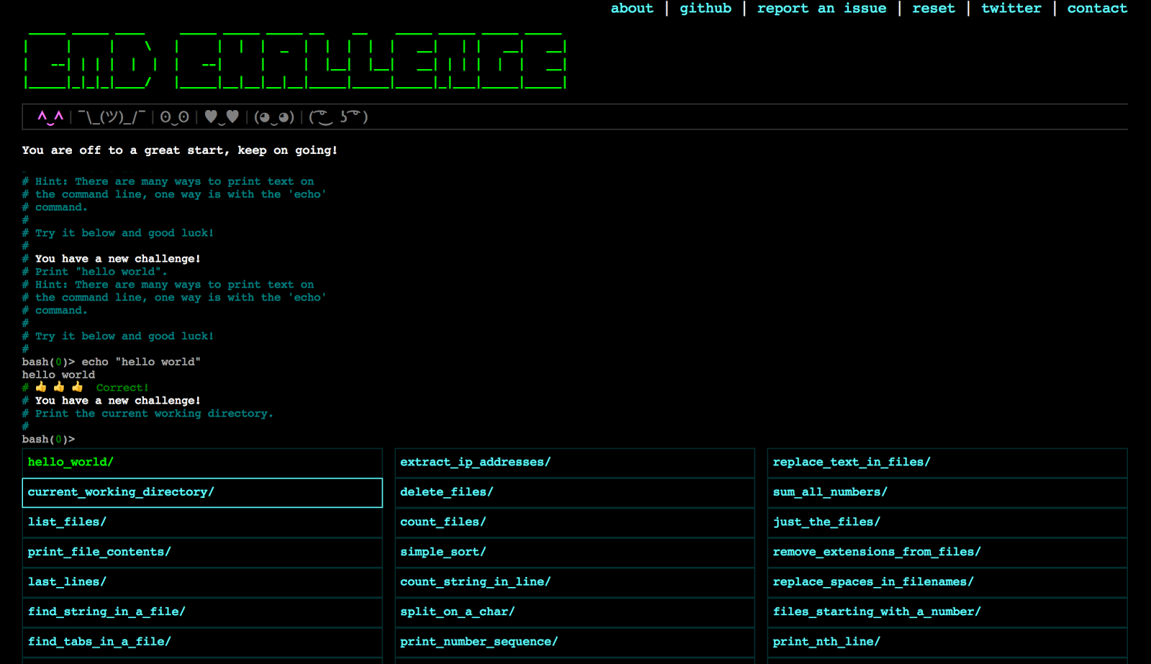1151x664 pixels.
Task: Open the simple_sort challenge
Action: [443, 552]
